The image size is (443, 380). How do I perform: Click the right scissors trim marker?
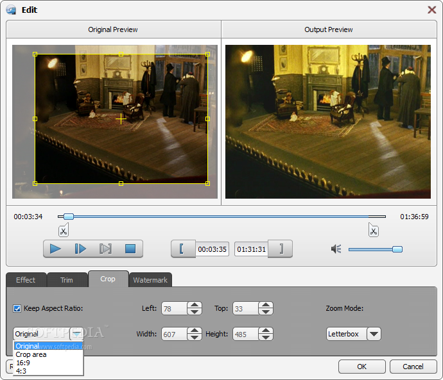[374, 230]
